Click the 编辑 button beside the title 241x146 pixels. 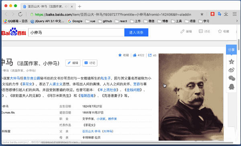pos(73,63)
